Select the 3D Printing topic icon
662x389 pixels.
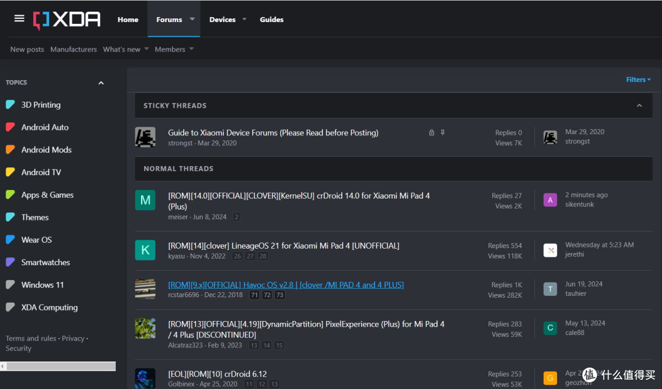(10, 105)
